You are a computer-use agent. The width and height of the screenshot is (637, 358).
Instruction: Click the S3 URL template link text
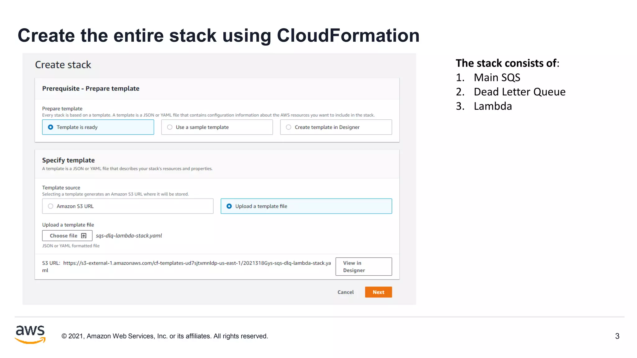(197, 263)
